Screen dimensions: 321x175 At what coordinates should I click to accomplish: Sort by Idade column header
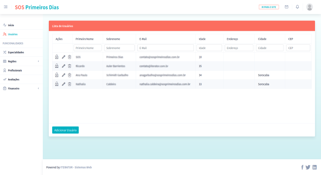(x=202, y=39)
